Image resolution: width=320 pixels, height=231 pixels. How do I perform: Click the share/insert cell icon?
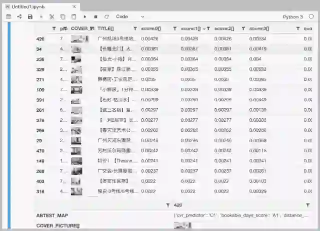[19, 16]
